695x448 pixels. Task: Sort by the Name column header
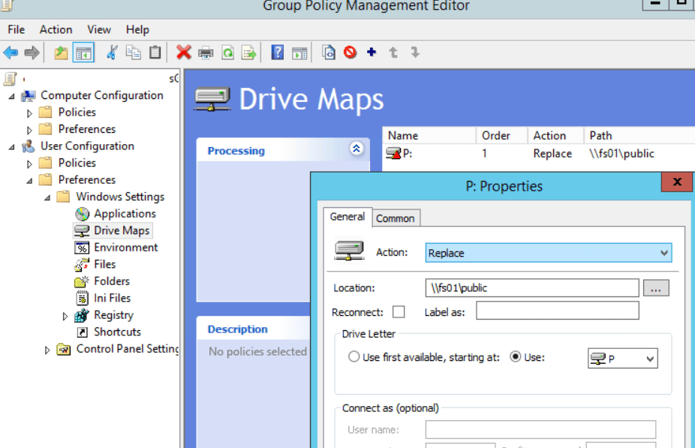[429, 136]
